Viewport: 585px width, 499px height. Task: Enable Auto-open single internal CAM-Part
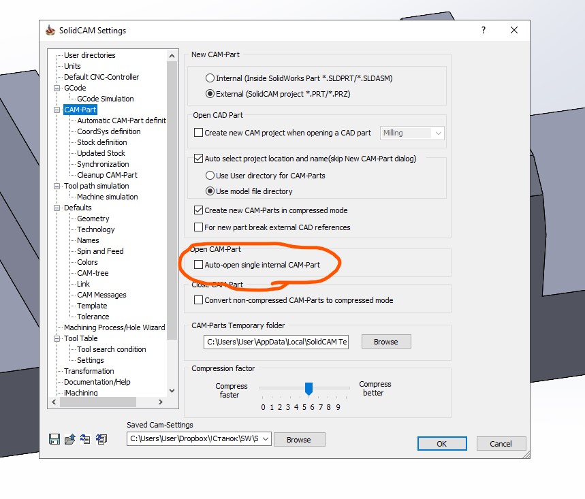198,265
